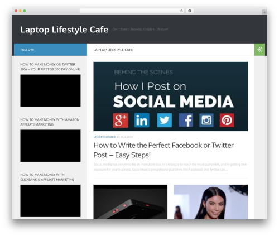
Task: Click the download icon beside address bar
Action: 190,11
